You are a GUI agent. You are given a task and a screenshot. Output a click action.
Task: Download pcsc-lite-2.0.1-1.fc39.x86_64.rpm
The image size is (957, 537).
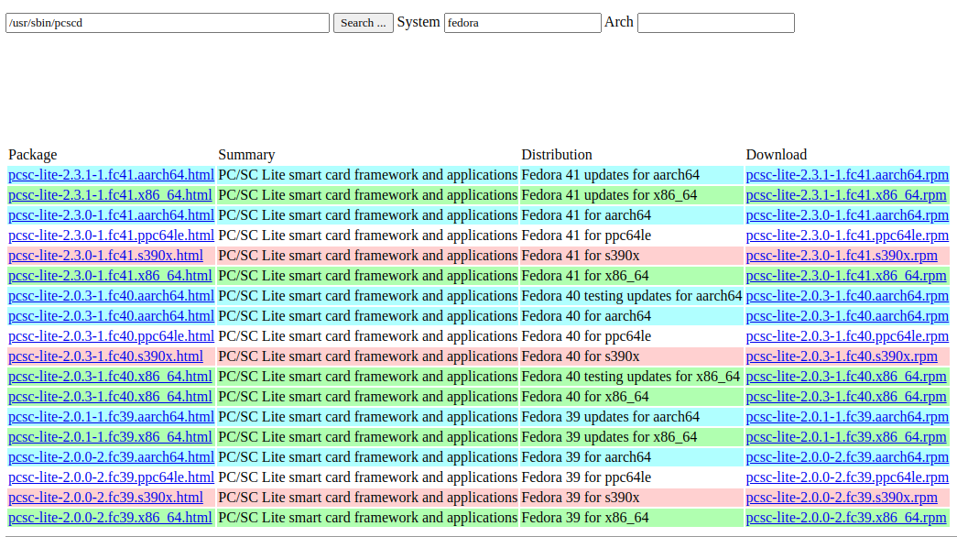[846, 437]
